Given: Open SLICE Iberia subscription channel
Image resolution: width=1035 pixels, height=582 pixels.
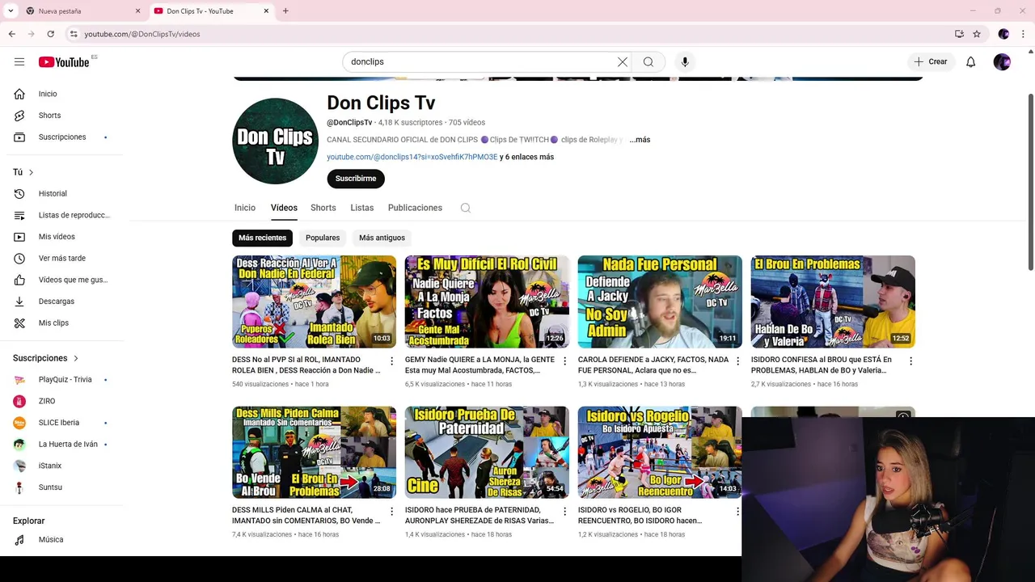Looking at the screenshot, I should [61, 423].
